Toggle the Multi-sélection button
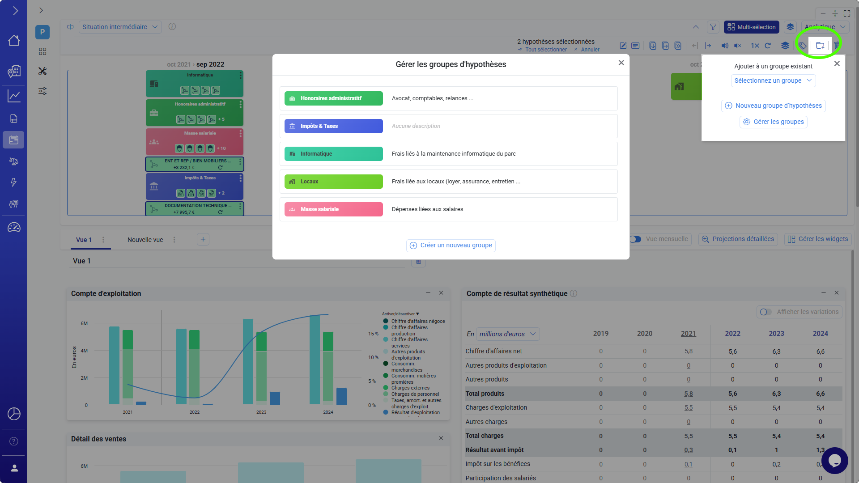Screen dimensions: 859x483 [751, 27]
